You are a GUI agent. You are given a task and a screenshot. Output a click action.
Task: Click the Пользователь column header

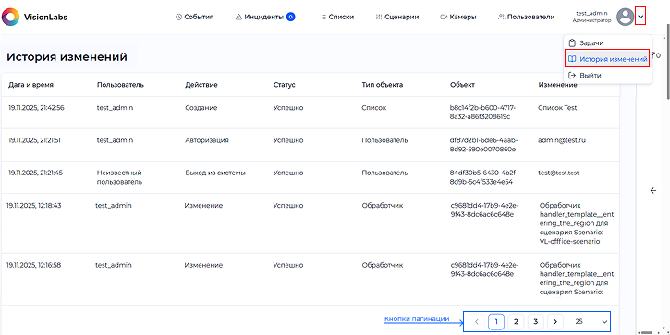point(120,85)
